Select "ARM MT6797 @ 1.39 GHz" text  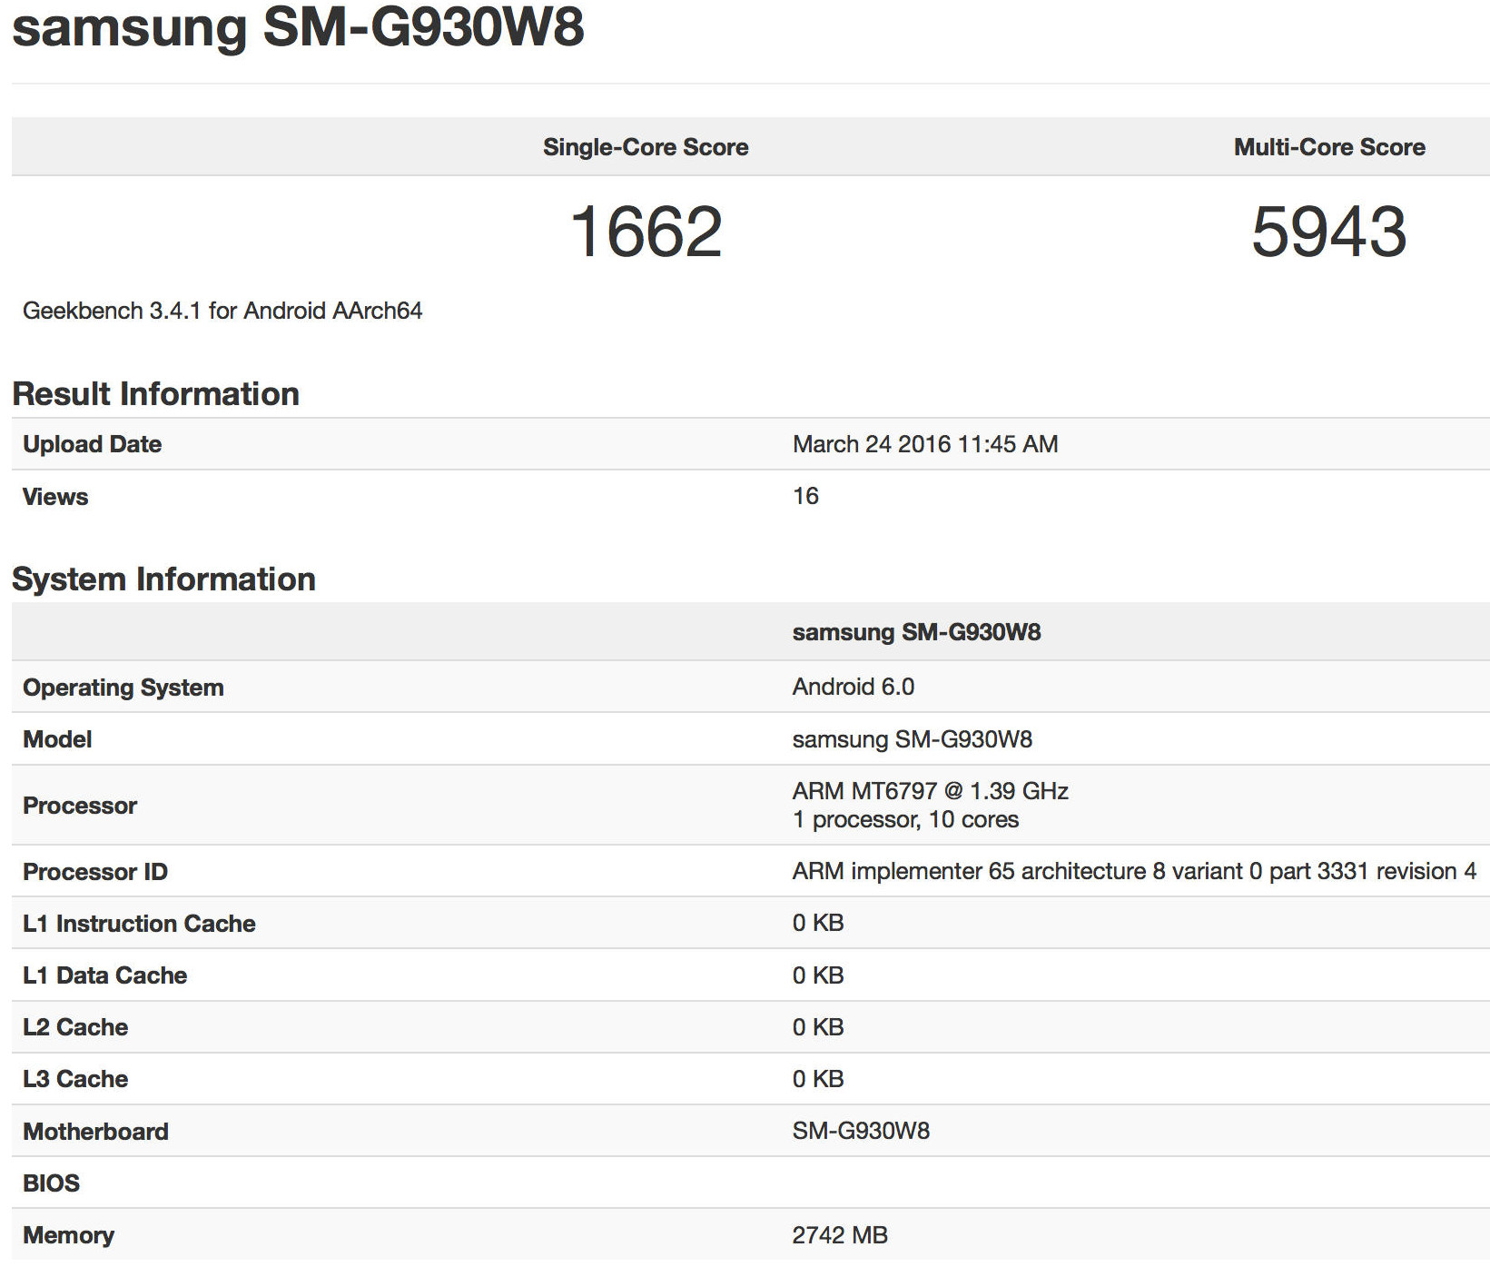click(x=931, y=791)
